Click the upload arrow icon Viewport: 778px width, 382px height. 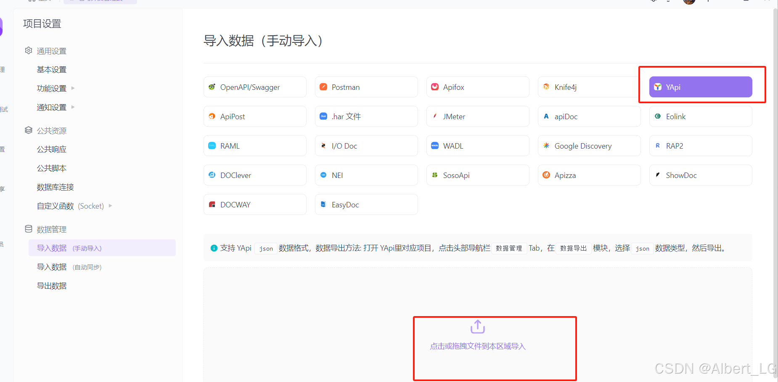click(478, 327)
